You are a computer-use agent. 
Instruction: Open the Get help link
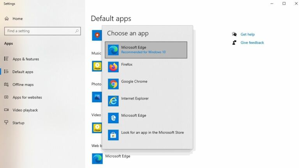click(x=248, y=34)
